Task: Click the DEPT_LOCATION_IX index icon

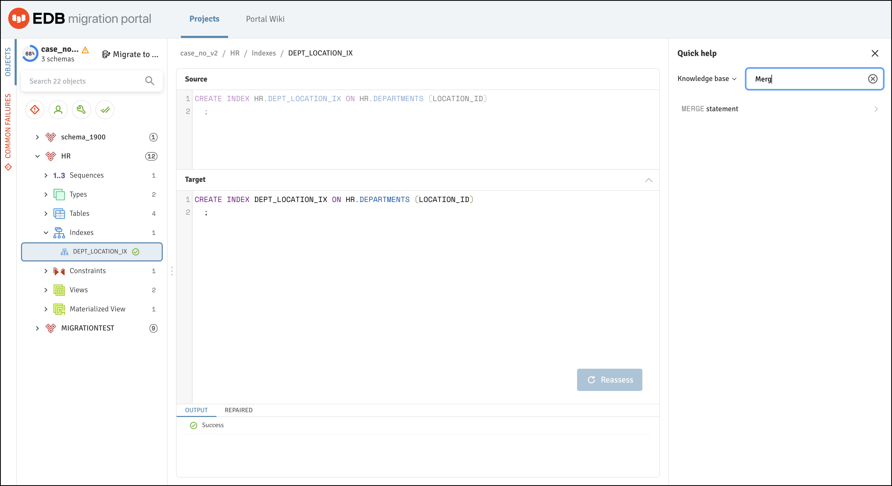Action: pyautogui.click(x=65, y=252)
